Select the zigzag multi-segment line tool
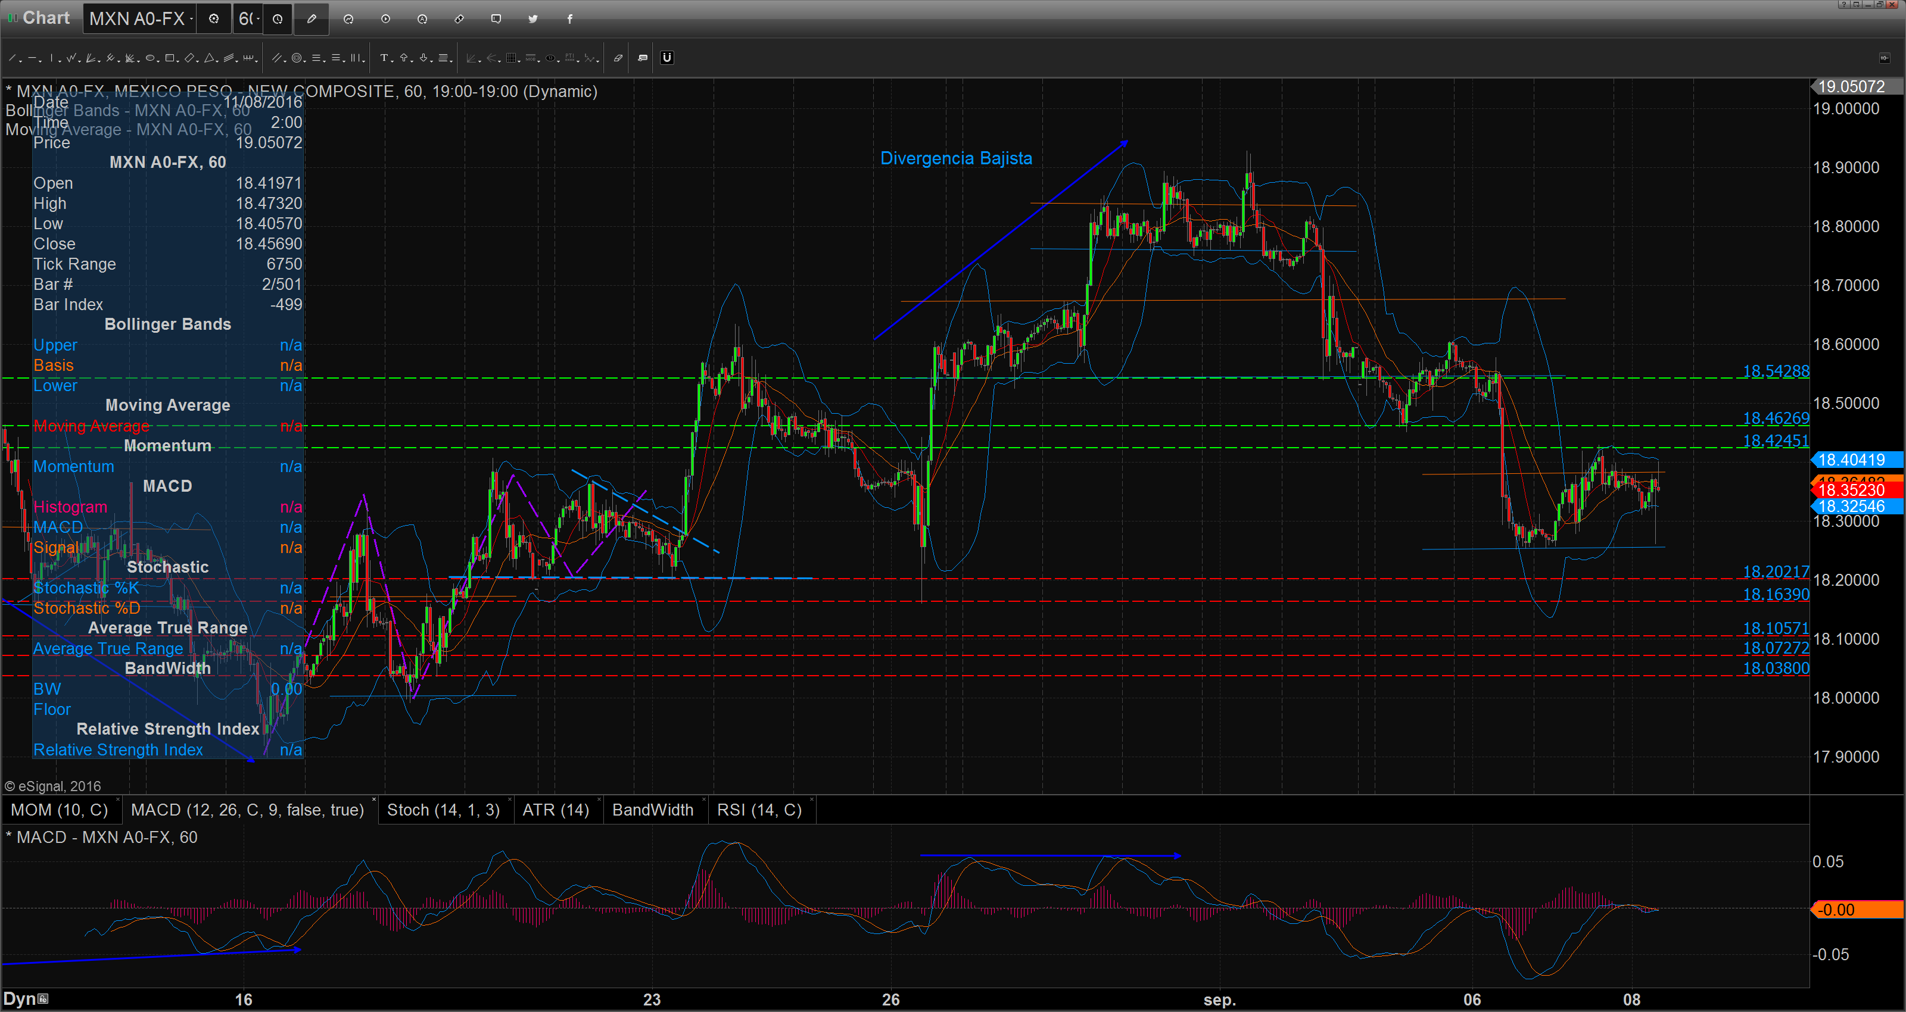 tap(71, 58)
